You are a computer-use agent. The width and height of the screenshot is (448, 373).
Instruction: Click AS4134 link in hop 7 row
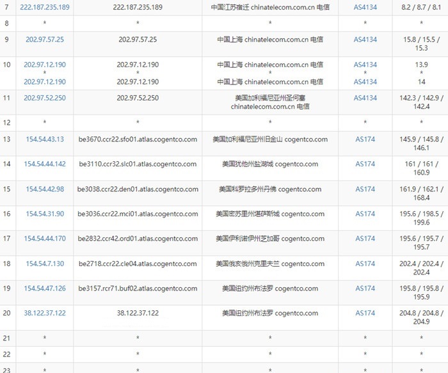coord(365,7)
